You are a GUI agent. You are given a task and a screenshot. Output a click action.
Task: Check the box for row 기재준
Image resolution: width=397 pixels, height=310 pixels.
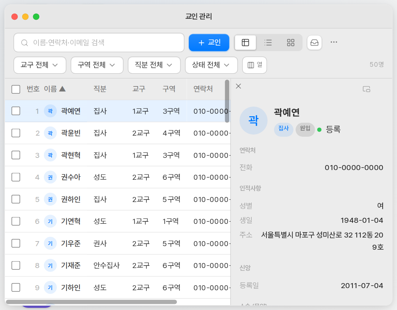[x=16, y=266]
